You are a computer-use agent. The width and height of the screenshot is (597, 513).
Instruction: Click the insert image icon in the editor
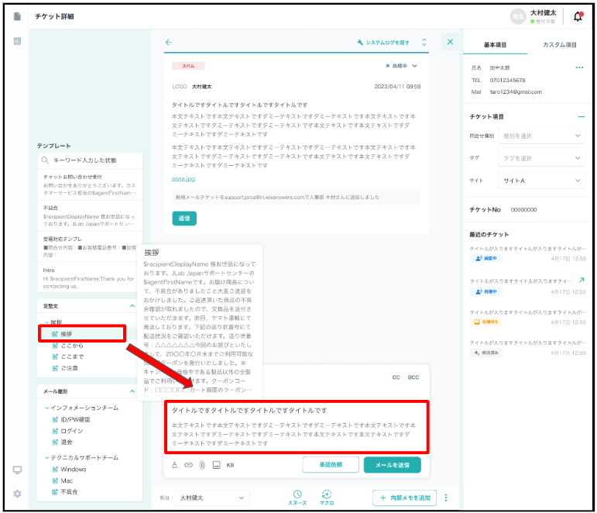(216, 465)
